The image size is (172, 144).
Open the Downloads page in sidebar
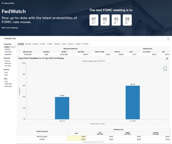8,63
